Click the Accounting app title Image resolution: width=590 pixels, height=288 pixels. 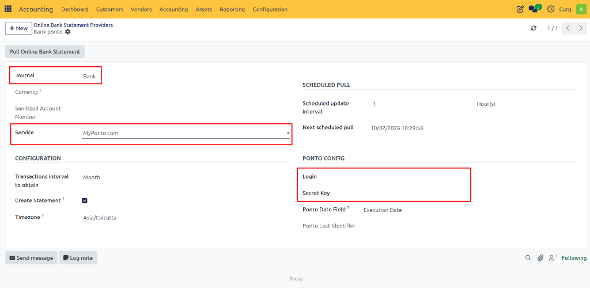point(36,9)
